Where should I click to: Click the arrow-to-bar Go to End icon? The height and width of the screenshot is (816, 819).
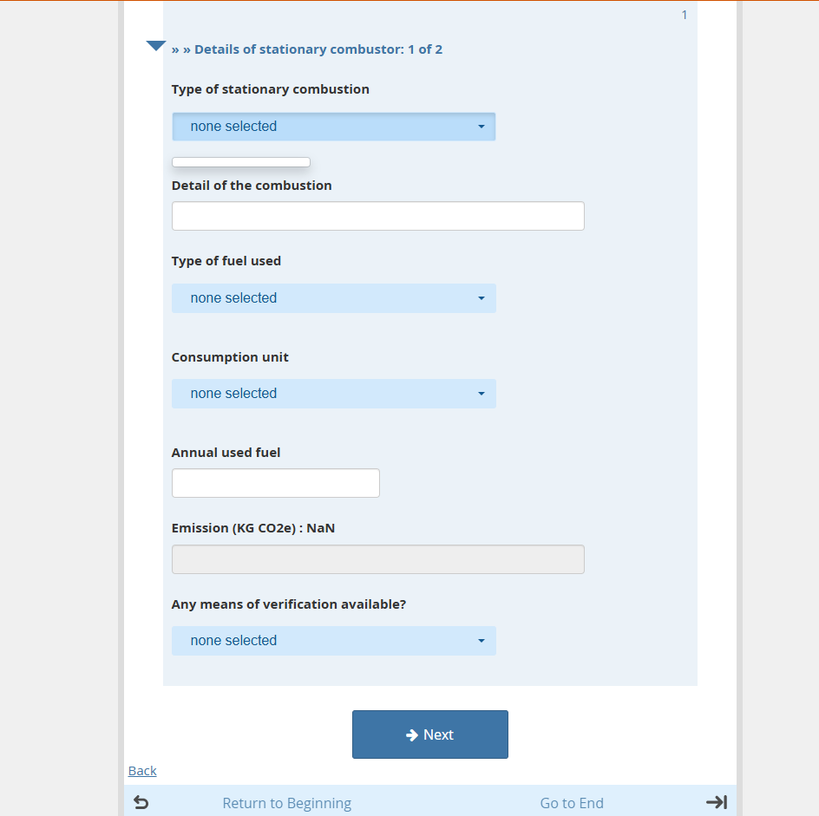point(716,802)
